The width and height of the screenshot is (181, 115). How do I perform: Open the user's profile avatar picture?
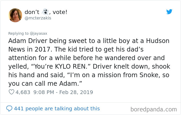[15, 15]
